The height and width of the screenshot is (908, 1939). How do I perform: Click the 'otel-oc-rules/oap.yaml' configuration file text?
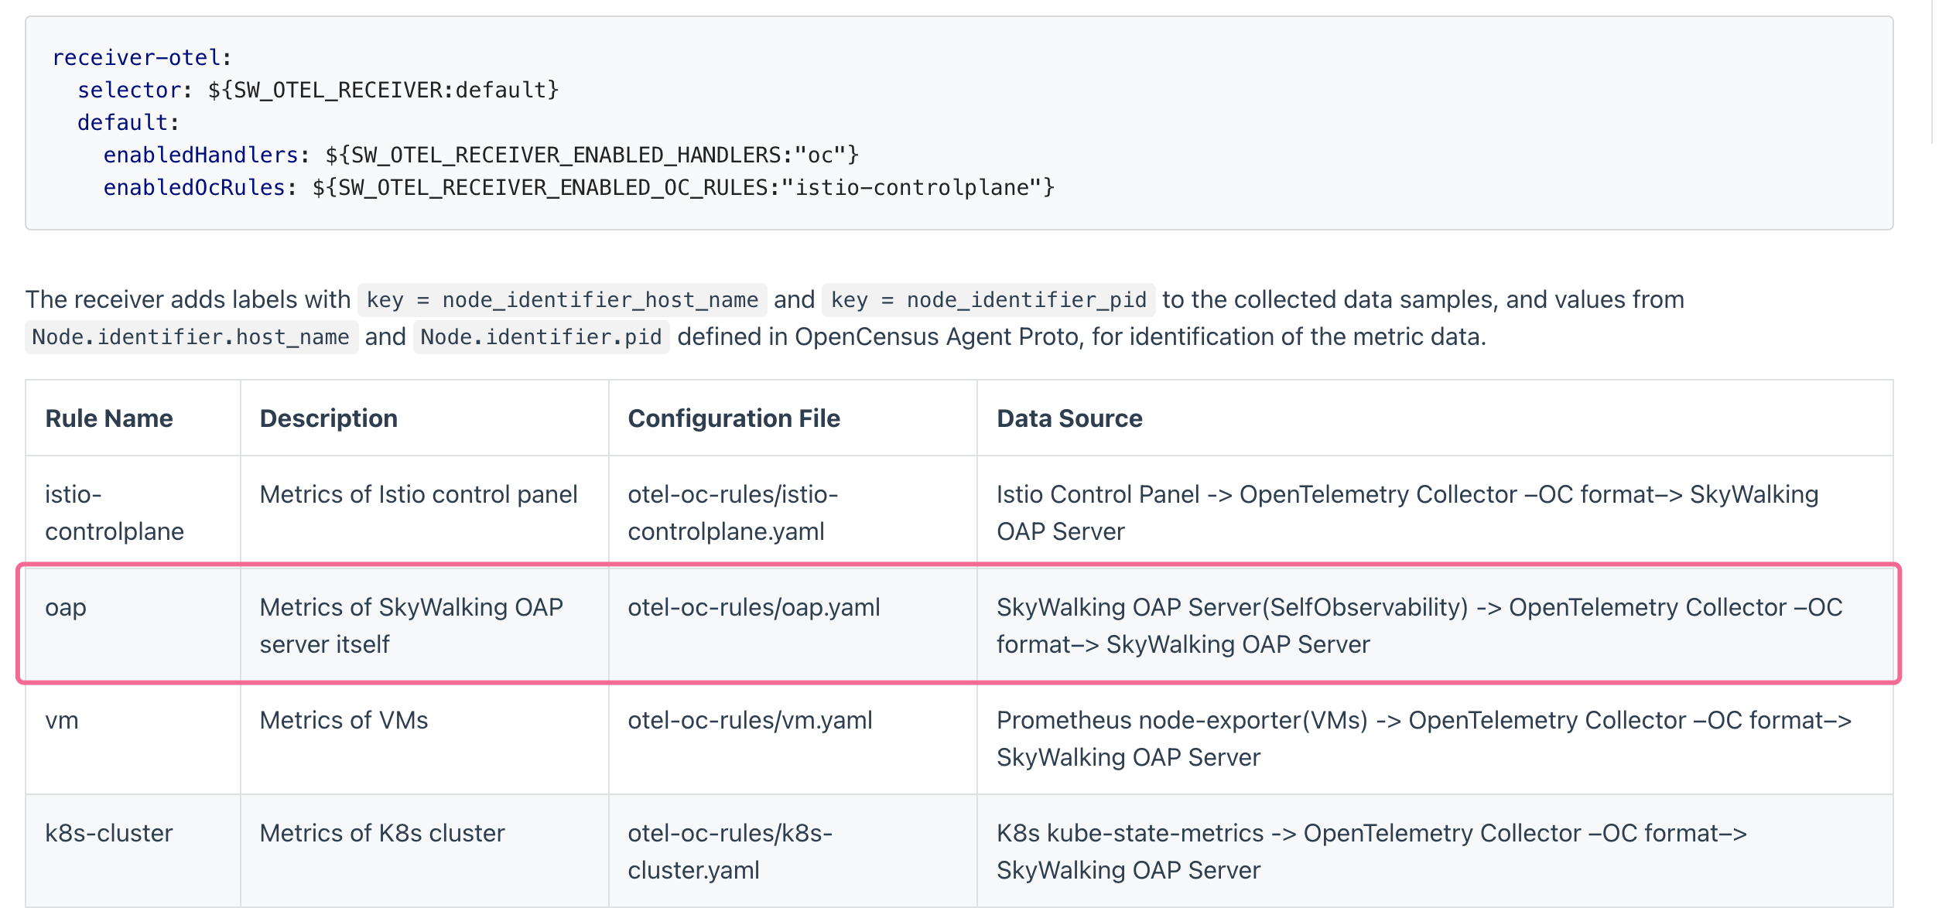754,607
